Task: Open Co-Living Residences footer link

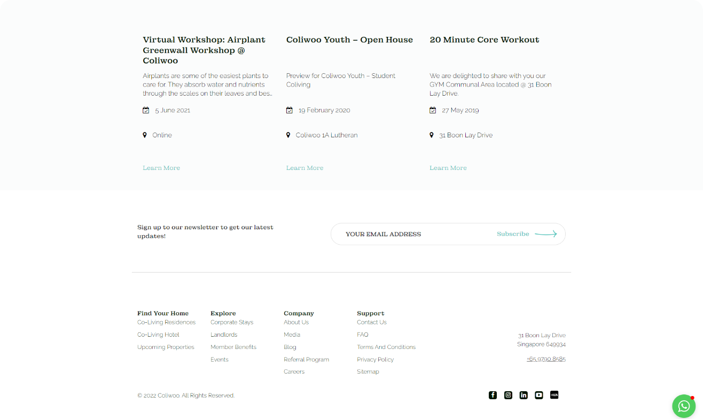Action: (167, 322)
